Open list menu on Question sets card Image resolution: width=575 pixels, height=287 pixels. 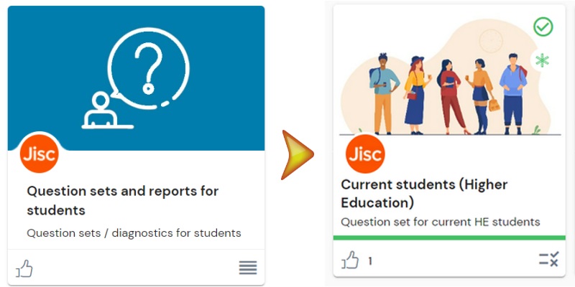tap(248, 268)
